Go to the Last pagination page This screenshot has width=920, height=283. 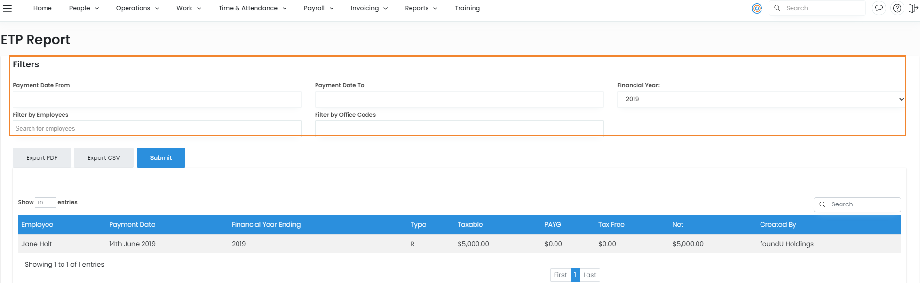tap(589, 275)
